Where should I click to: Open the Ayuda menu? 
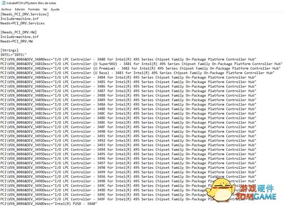pos(55,9)
